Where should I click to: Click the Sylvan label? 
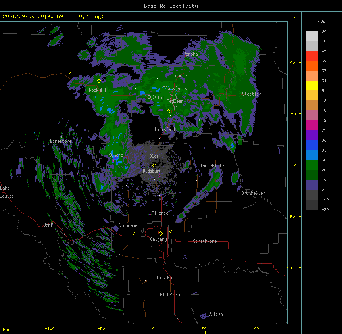(x=155, y=97)
